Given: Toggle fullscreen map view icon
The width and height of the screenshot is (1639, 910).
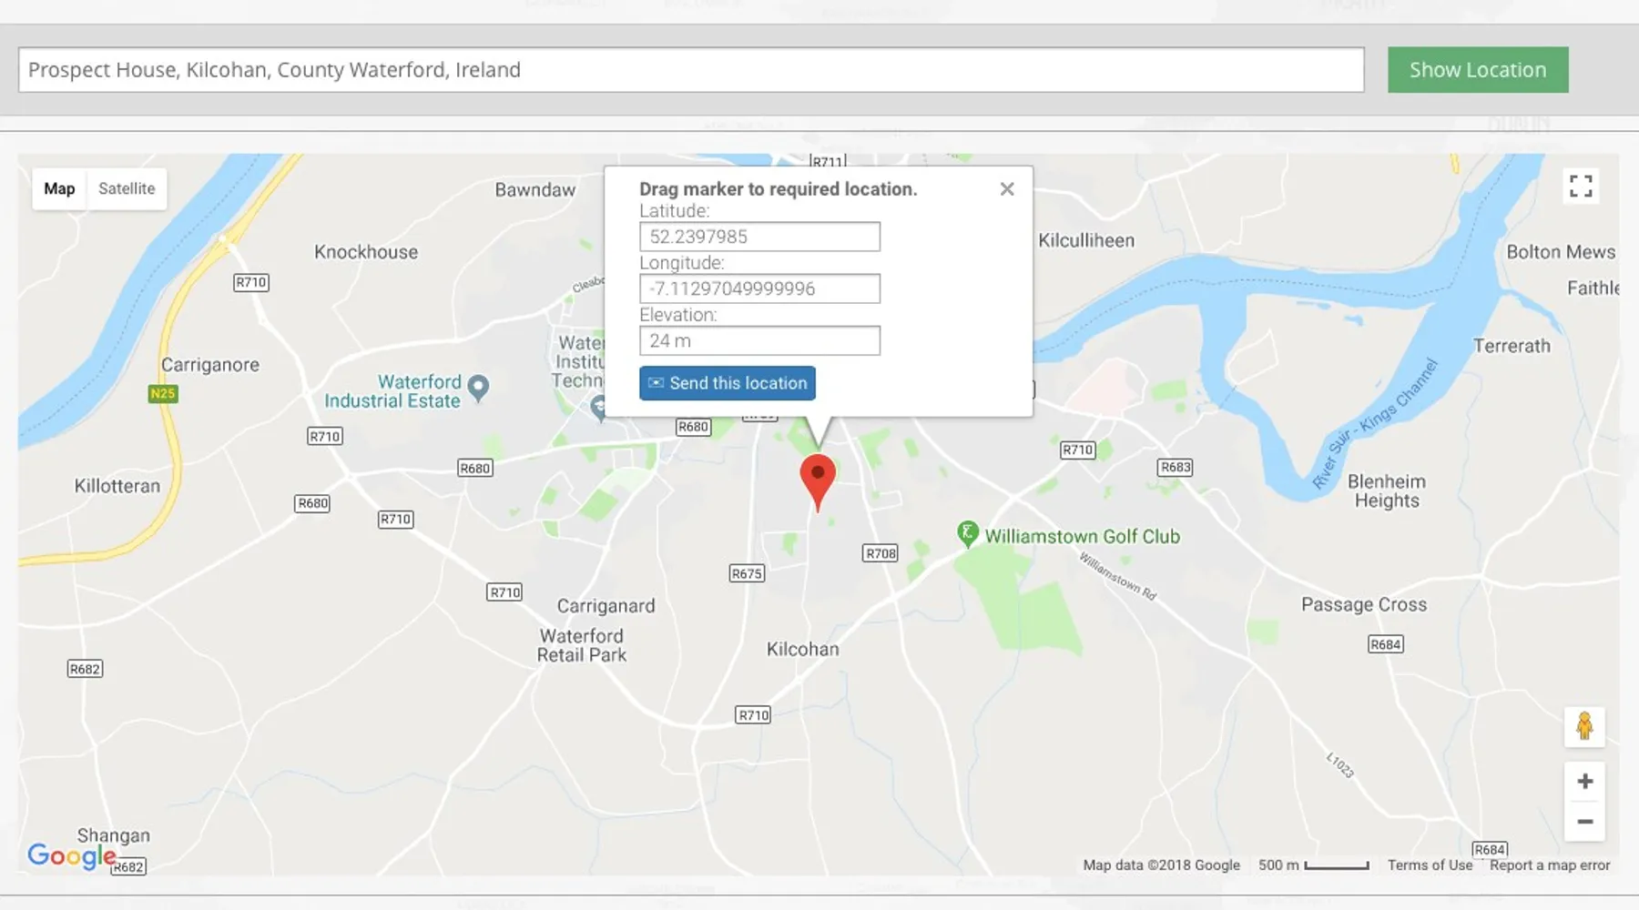Looking at the screenshot, I should pos(1582,186).
